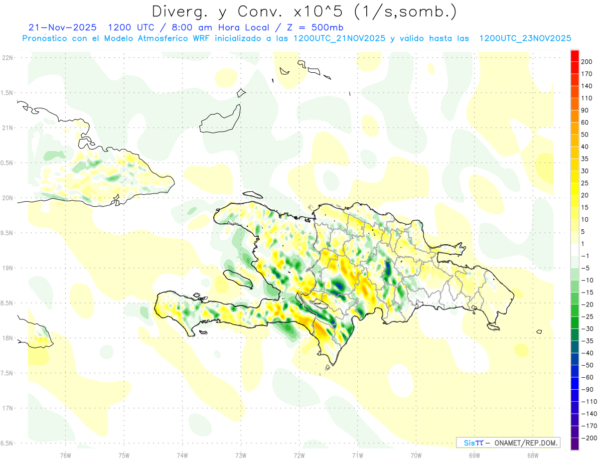Click the latitude label "8.5N"
Viewport: 598px width, 462px height.
(x=6, y=303)
